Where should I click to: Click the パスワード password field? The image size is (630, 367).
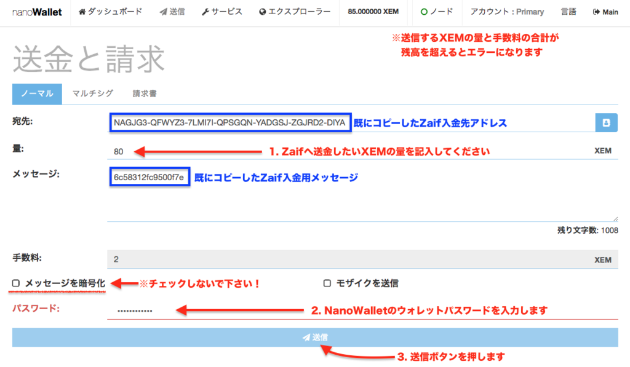[362, 310]
